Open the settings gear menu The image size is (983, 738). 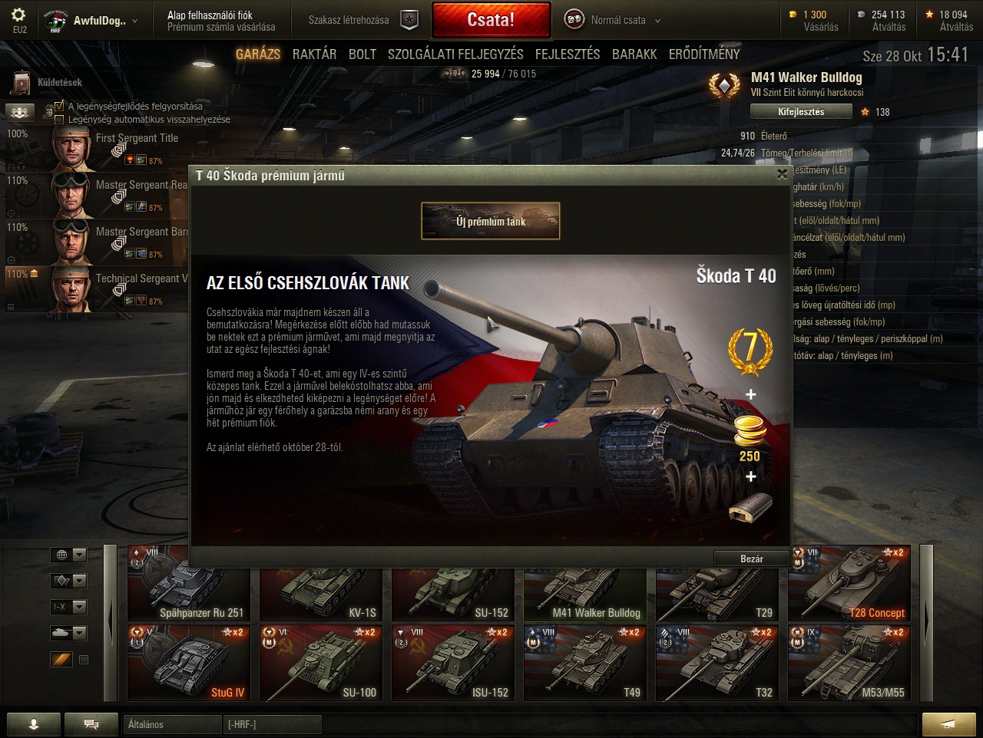(19, 15)
